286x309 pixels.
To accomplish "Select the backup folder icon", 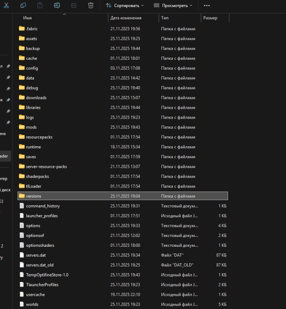I will [x=22, y=48].
